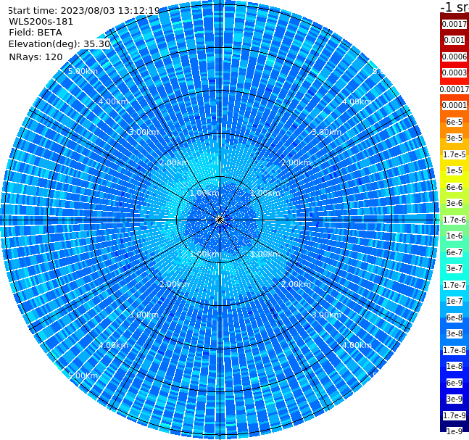Select the 0.001 colorbar value
This screenshot has width=469, height=440.
(455, 40)
